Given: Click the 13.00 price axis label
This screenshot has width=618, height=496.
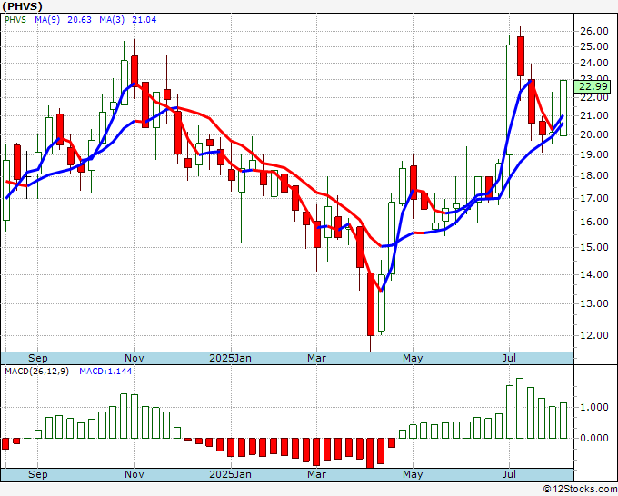Looking at the screenshot, I should [x=594, y=303].
